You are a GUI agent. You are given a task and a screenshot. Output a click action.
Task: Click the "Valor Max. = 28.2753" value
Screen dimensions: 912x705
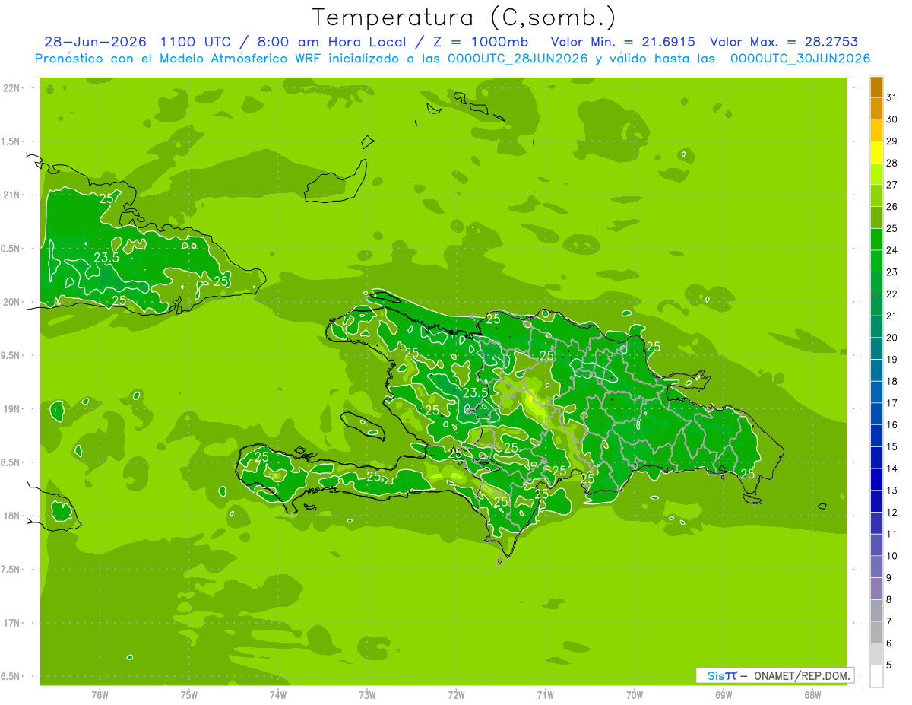783,42
